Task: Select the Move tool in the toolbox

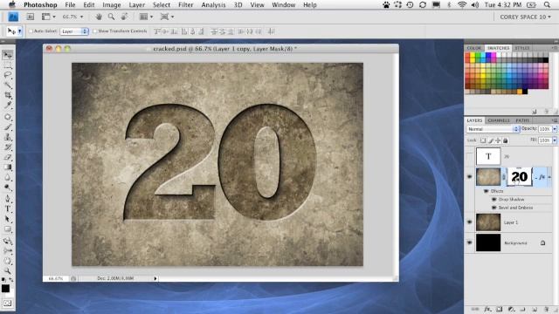Action: (8, 54)
